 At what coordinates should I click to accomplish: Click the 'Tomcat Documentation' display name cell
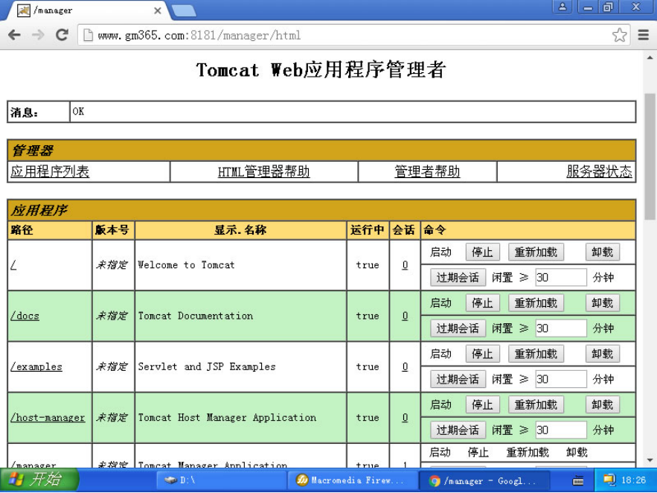point(241,316)
